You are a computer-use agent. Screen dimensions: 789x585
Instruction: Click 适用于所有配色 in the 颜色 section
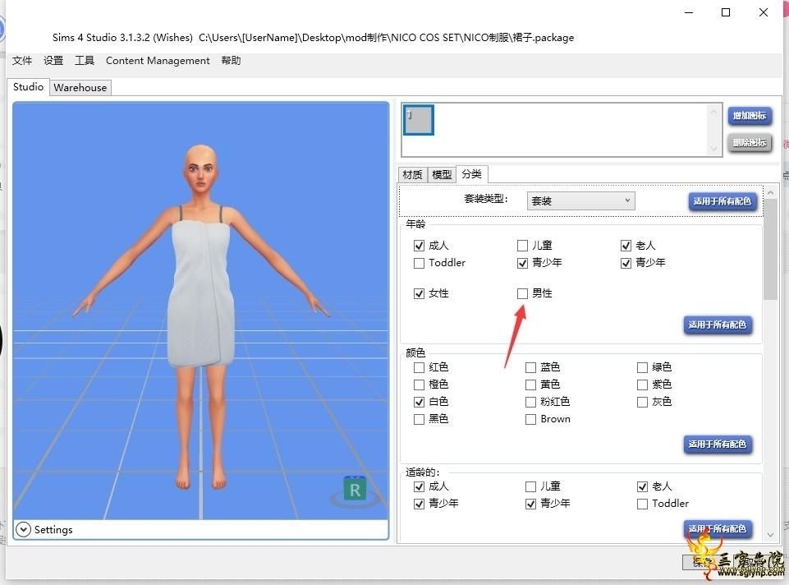pyautogui.click(x=717, y=444)
